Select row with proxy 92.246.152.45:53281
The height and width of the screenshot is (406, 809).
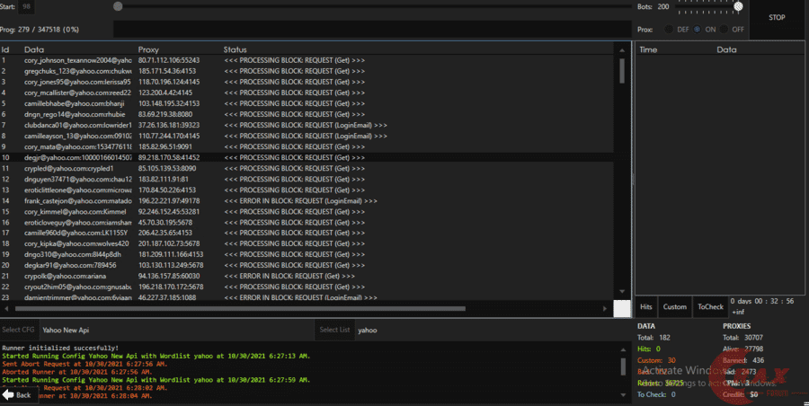(x=307, y=211)
